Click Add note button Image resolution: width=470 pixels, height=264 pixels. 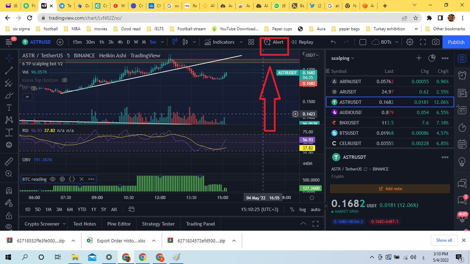pos(390,189)
